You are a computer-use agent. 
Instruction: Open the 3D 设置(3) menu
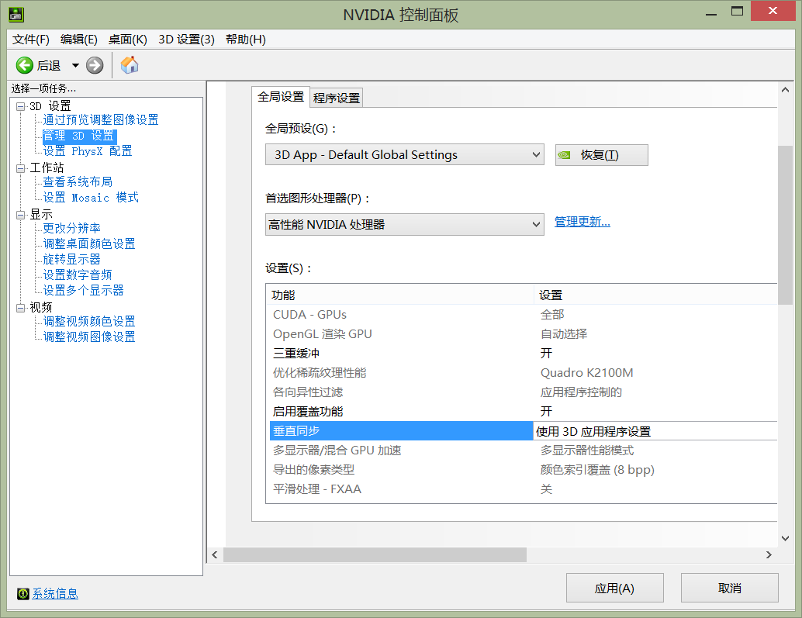pos(186,40)
